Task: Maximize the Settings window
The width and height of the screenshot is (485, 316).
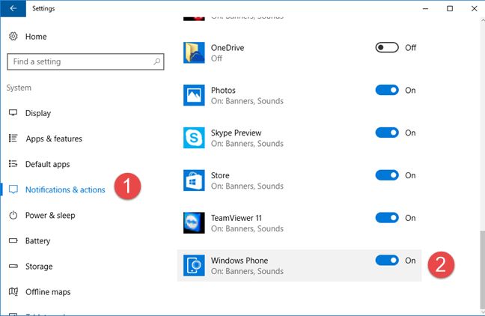Action: (x=450, y=8)
